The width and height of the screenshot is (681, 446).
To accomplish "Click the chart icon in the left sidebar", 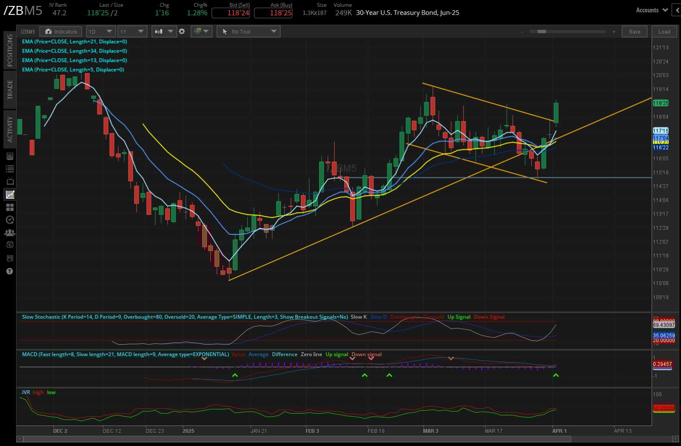I will click(10, 194).
